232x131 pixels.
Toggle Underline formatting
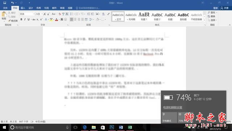tap(29, 19)
